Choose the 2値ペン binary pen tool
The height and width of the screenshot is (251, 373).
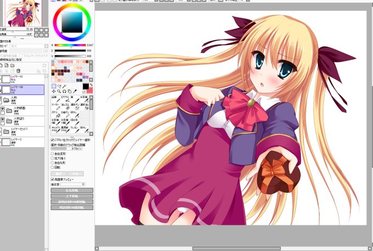click(65, 114)
